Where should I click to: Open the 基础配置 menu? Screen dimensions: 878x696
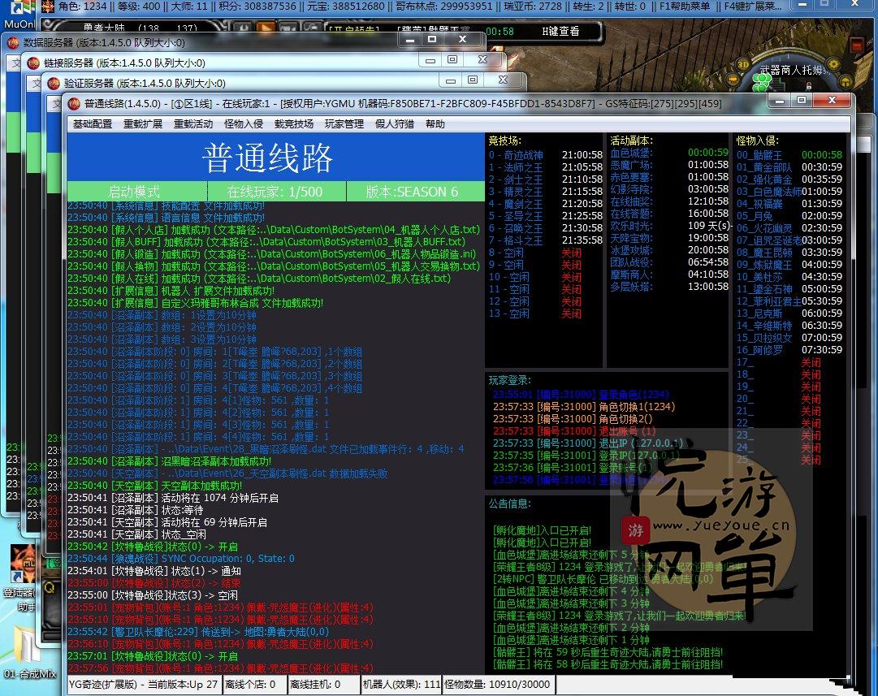point(93,124)
